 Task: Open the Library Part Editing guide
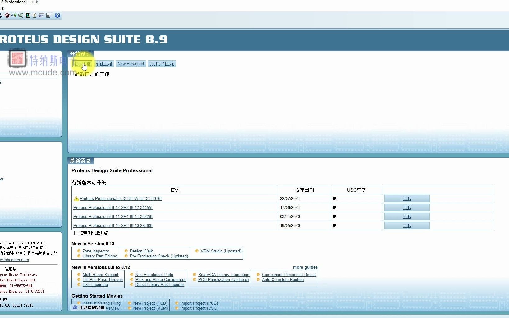(x=100, y=256)
